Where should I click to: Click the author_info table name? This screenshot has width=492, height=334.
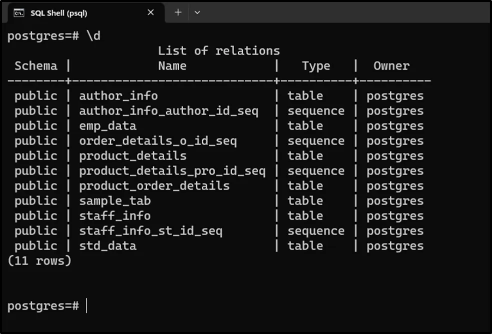click(118, 95)
